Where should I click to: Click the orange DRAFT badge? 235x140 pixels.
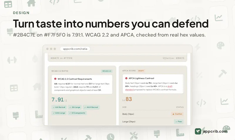pos(141,71)
